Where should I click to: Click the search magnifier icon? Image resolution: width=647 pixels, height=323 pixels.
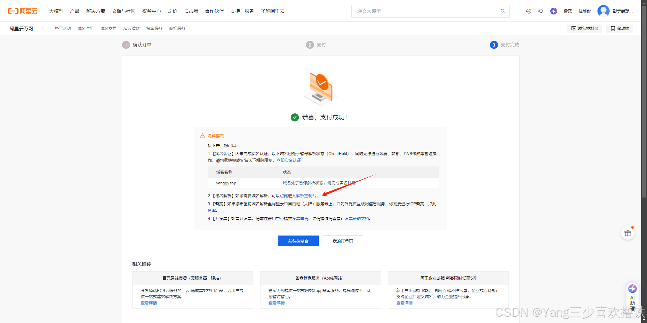click(x=502, y=11)
